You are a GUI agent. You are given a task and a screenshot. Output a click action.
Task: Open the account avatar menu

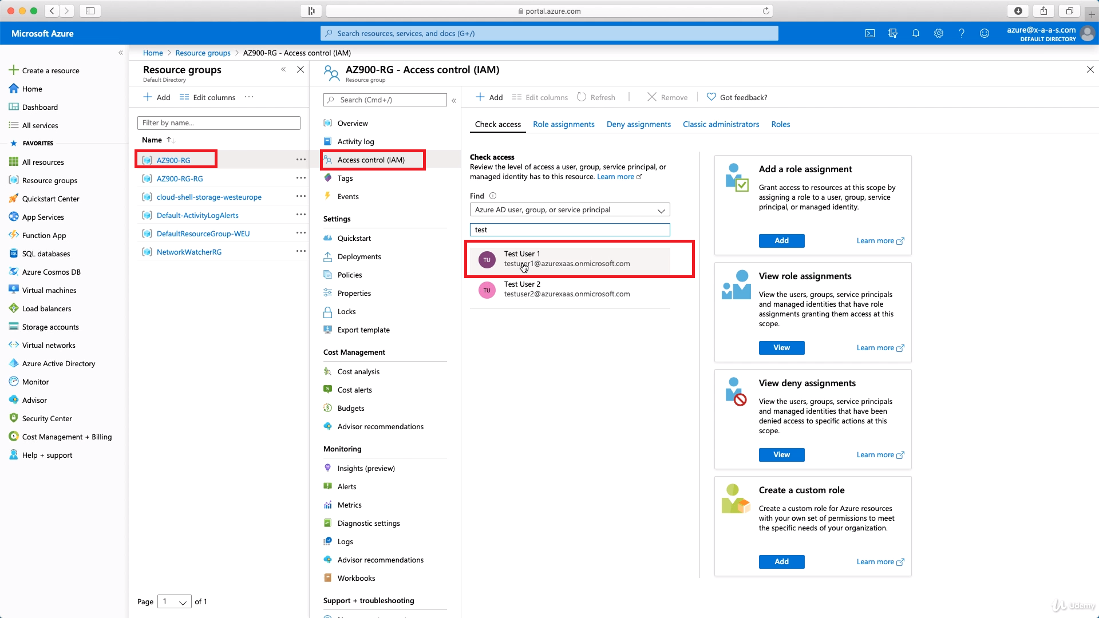coord(1087,34)
